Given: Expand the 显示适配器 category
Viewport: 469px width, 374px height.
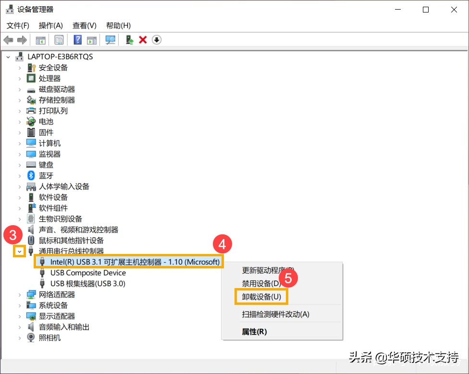Looking at the screenshot, I should click(19, 316).
